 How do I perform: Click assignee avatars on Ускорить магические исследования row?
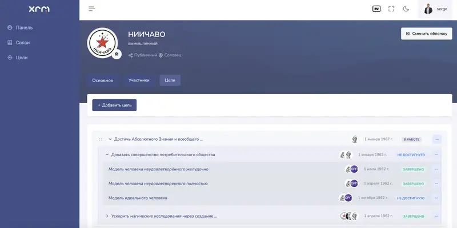point(349,216)
